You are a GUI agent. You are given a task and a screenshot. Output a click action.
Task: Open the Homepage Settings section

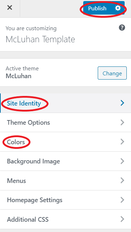pyautogui.click(x=65, y=200)
